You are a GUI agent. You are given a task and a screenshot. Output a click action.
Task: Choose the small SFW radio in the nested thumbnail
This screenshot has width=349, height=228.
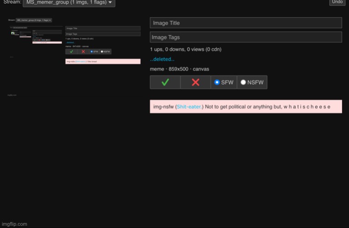click(x=91, y=52)
